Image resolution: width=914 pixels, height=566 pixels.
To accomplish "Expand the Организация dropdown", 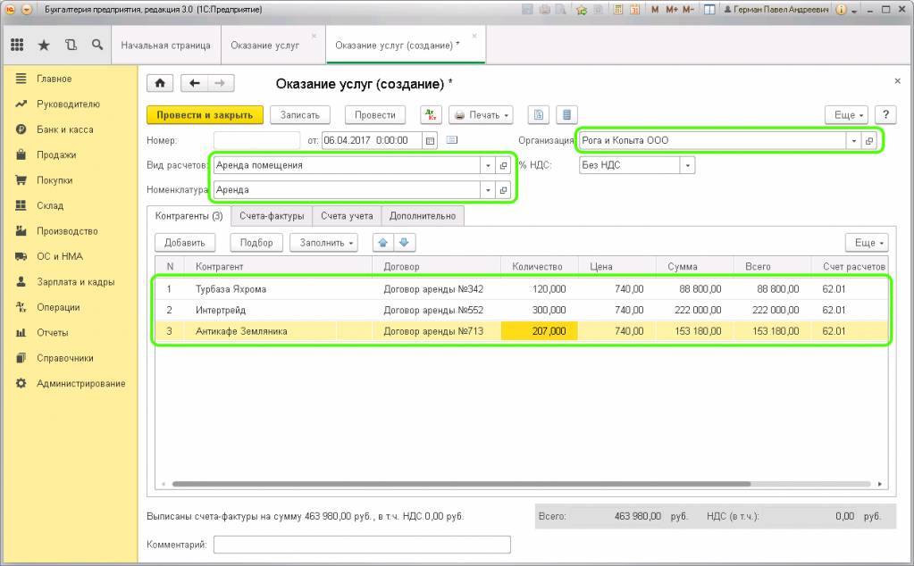I will (854, 140).
